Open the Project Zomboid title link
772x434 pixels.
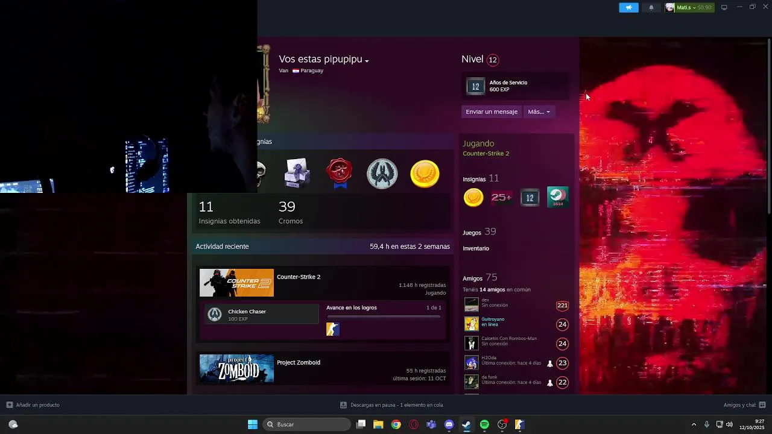299,362
